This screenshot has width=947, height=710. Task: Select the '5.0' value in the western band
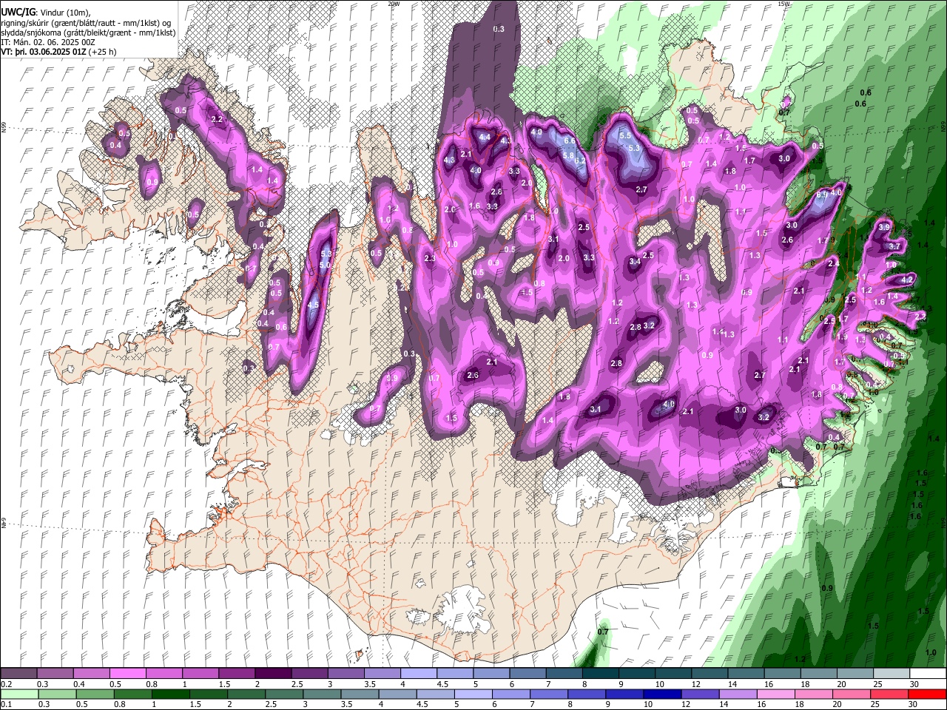click(324, 265)
